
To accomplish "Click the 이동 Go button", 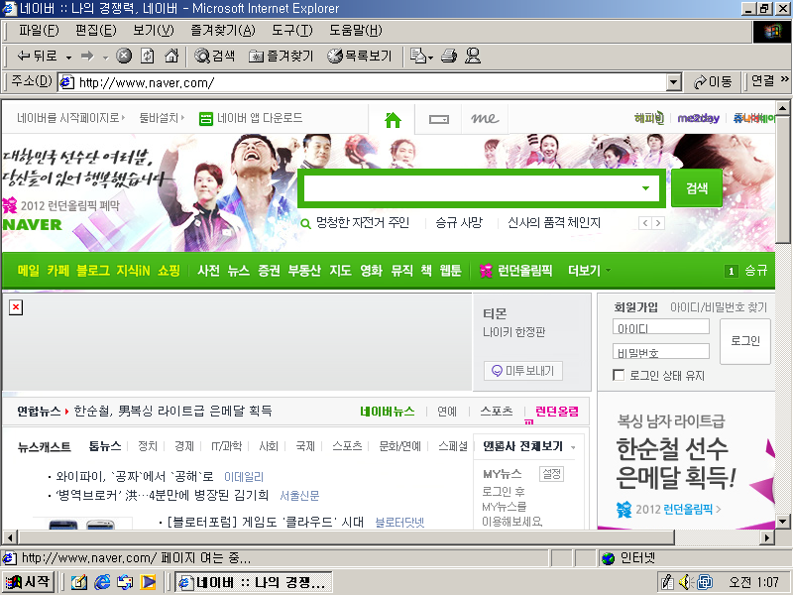I will (x=713, y=82).
